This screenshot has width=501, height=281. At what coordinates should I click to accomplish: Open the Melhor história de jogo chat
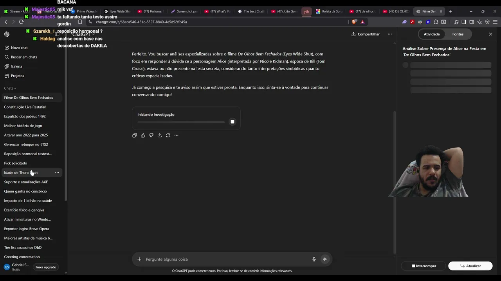point(31,126)
